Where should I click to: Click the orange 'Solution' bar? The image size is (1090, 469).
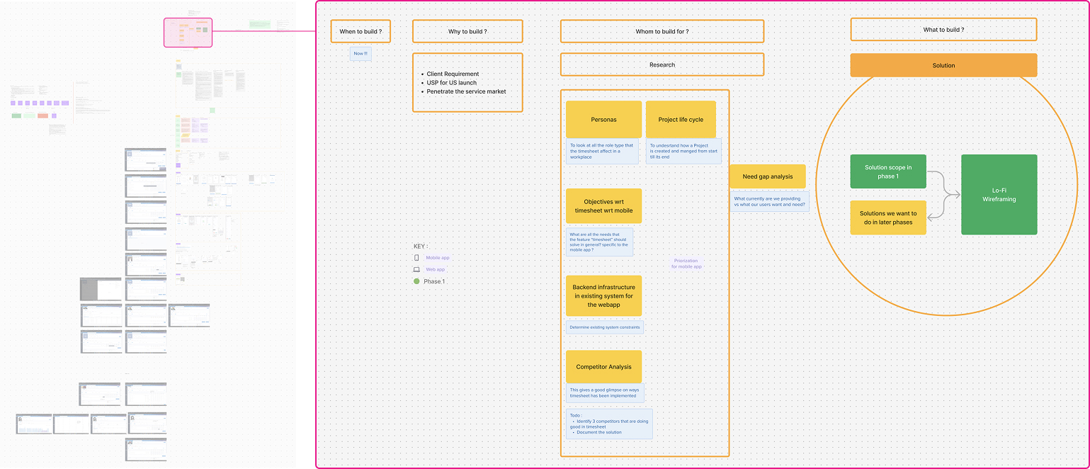(943, 64)
